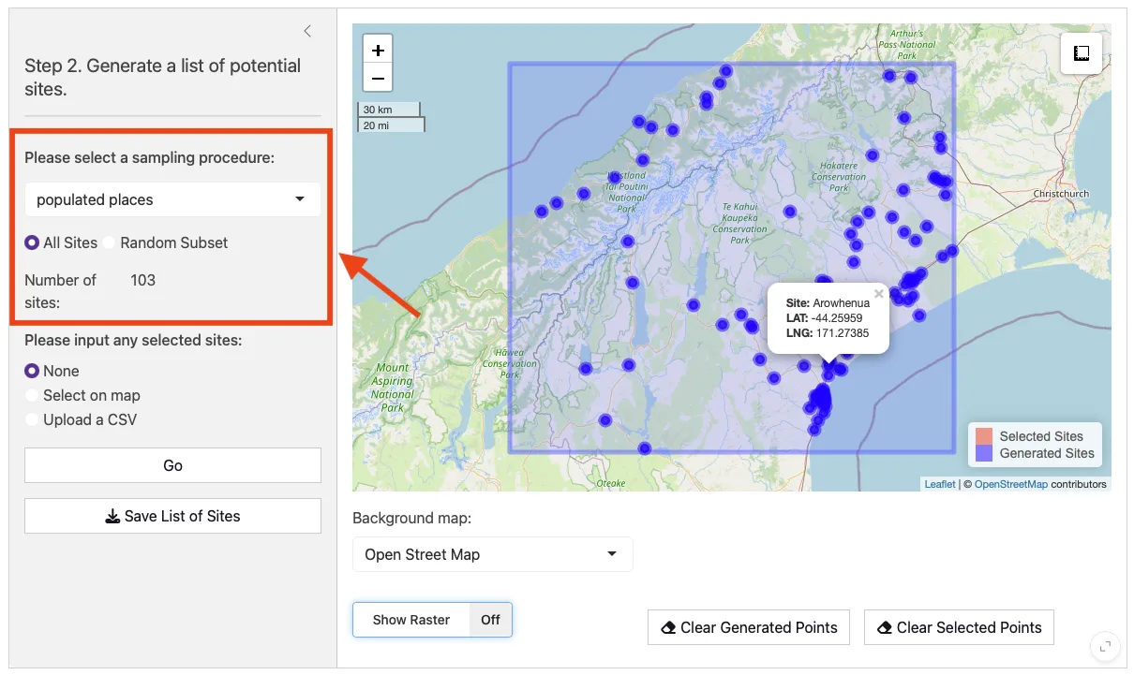Open the Background map dropdown
Screen dimensions: 1134x675
pyautogui.click(x=493, y=554)
